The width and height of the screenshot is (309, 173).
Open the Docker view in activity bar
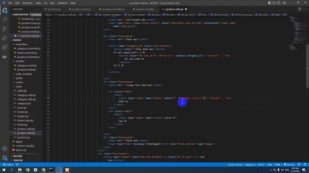coord(4,57)
